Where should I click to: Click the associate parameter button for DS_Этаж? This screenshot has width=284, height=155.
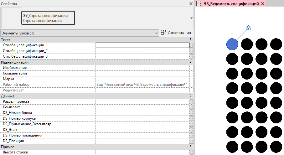192,130
